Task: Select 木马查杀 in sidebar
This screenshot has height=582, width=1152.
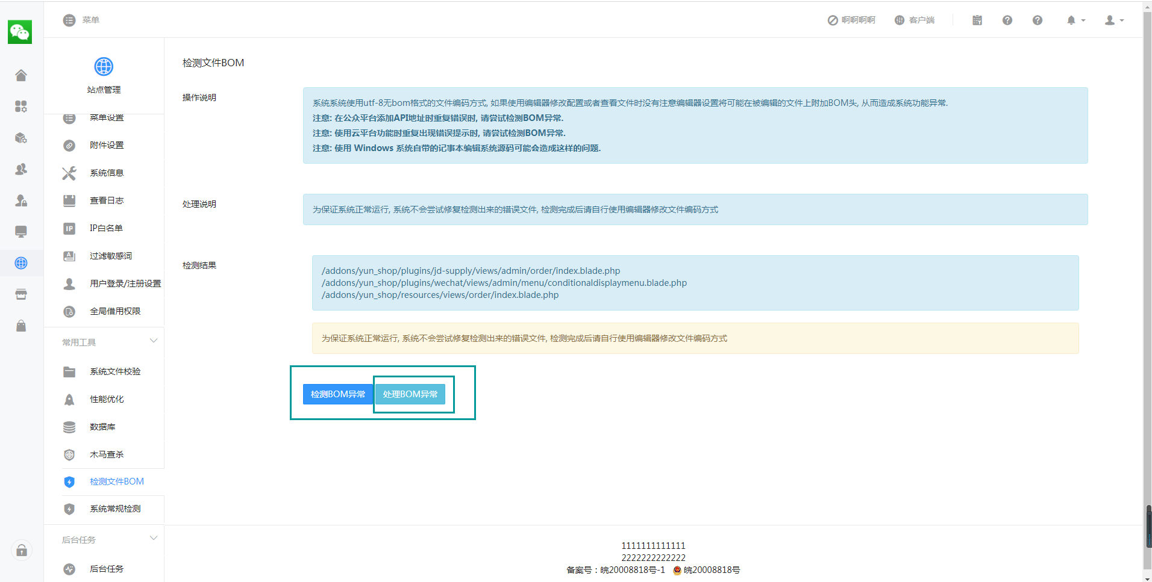Action: pos(107,454)
